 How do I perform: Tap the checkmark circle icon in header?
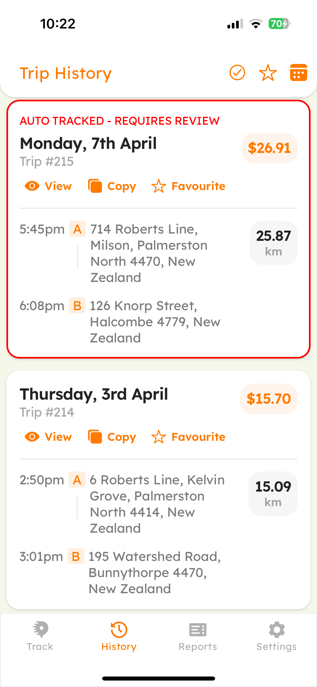coord(237,73)
